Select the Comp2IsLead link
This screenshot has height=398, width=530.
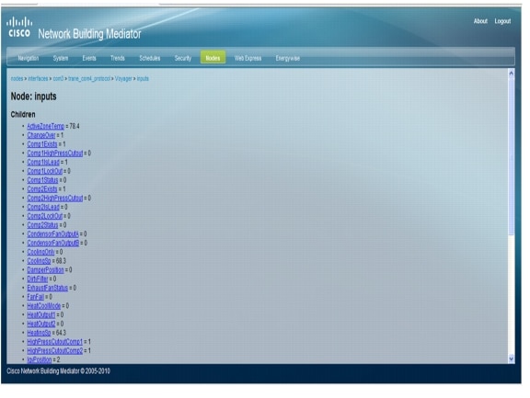click(x=43, y=207)
